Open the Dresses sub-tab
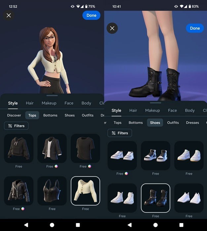 pos(192,122)
